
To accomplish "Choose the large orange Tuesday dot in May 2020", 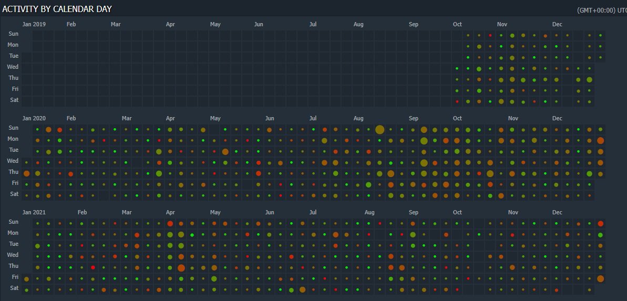I will coord(225,152).
